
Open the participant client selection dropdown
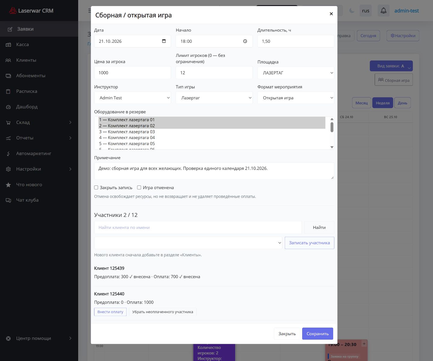coord(188,243)
